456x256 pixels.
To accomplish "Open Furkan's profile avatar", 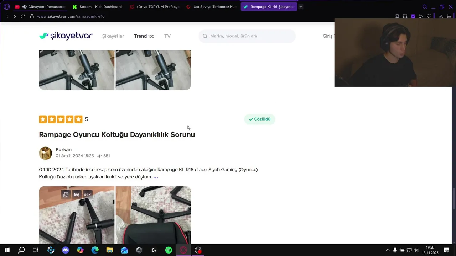I will click(45, 153).
